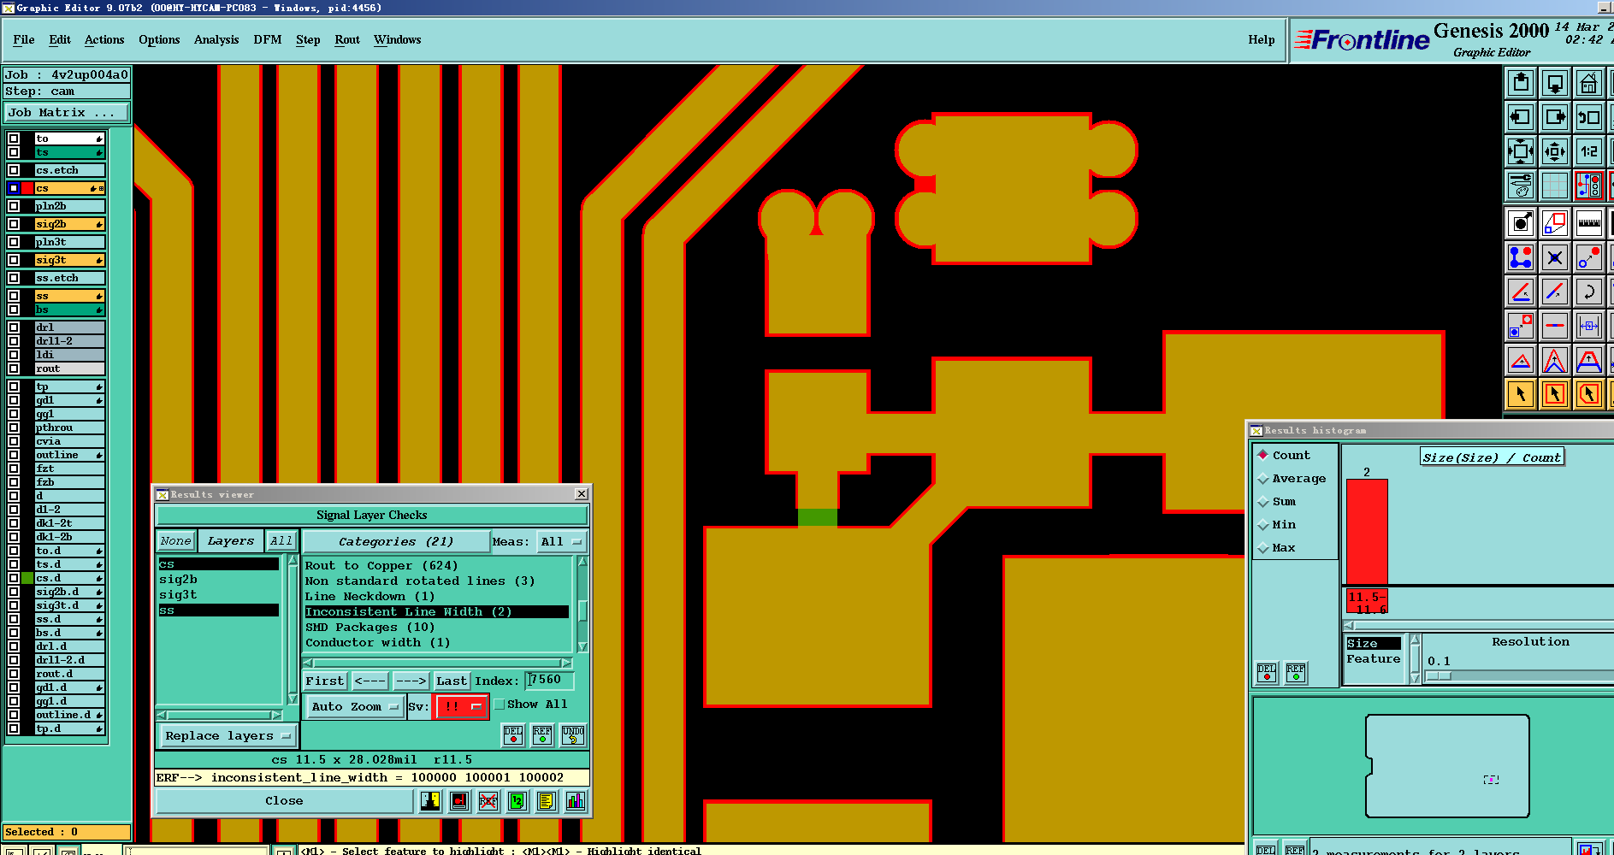Toggle display box of layer drl
The image size is (1614, 855).
coord(14,327)
